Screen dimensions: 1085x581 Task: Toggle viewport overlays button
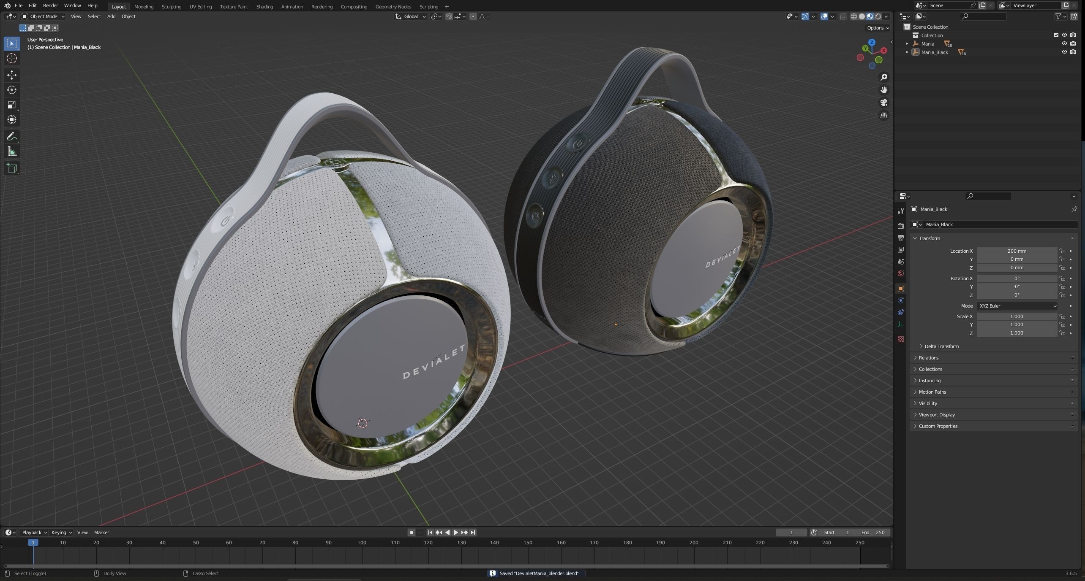point(824,16)
